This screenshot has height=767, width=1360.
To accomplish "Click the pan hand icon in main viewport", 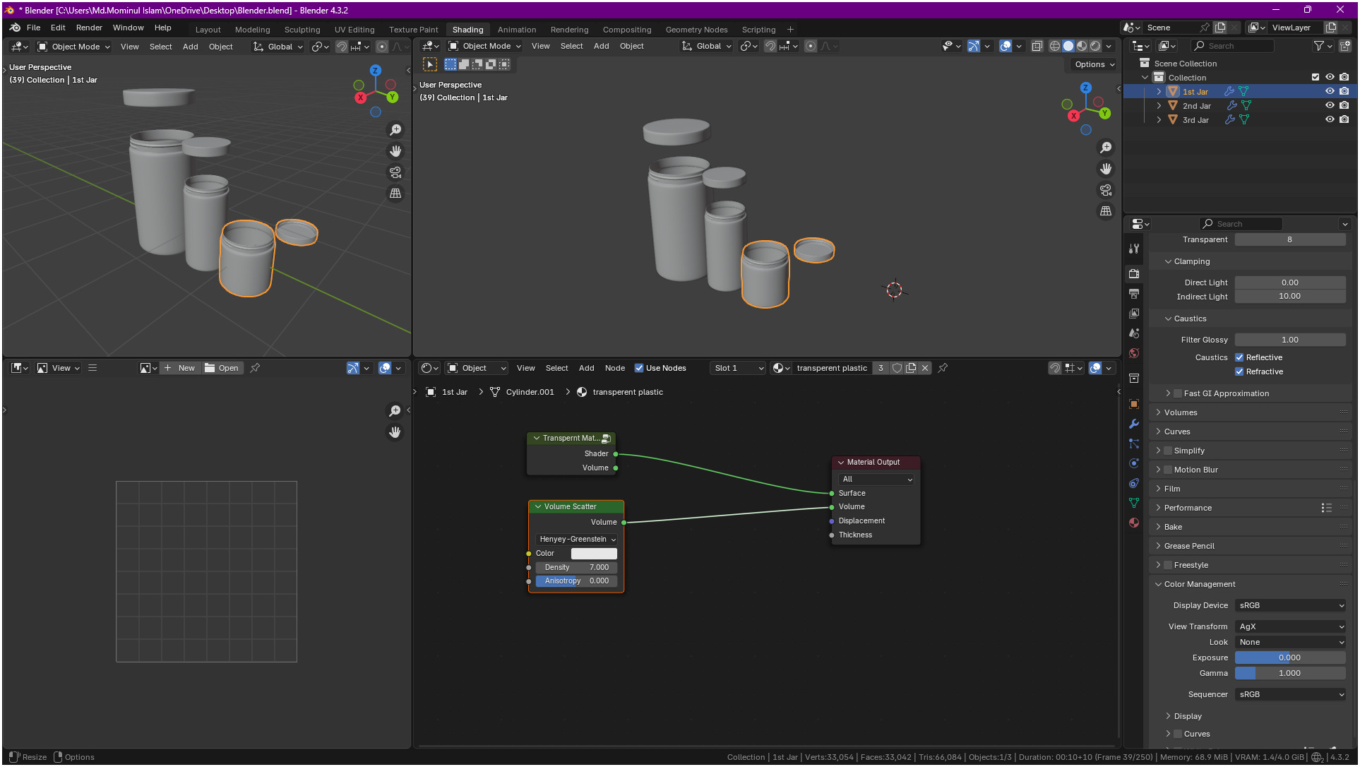I will [x=1106, y=169].
